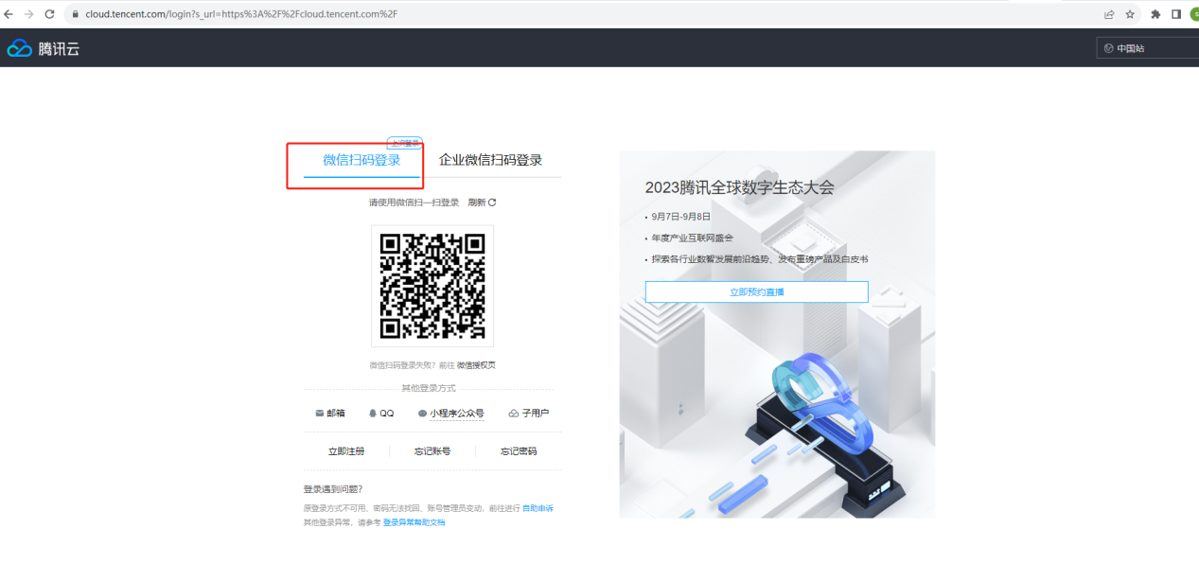Go back using the browser back arrow
Screen dimensions: 1199x582
pos(9,14)
